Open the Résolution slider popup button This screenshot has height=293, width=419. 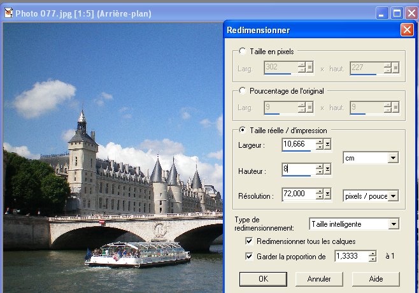[x=327, y=194]
